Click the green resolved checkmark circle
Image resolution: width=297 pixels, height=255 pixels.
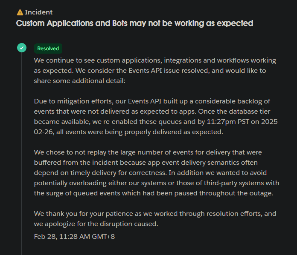[21, 48]
